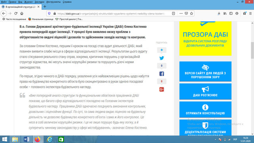Share article via Google Plus icon
Screen dimensions: 254x143
162,89
